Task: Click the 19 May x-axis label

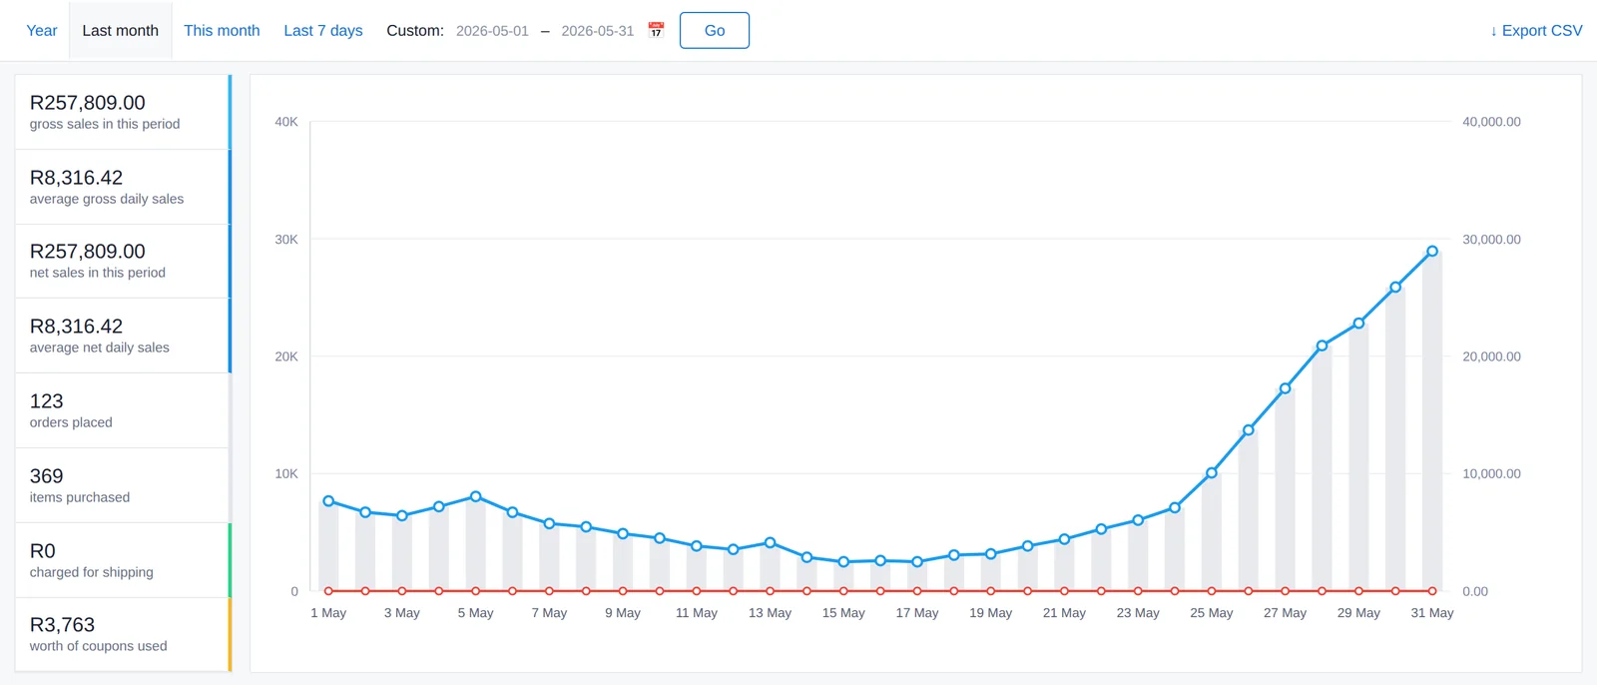Action: point(990,613)
